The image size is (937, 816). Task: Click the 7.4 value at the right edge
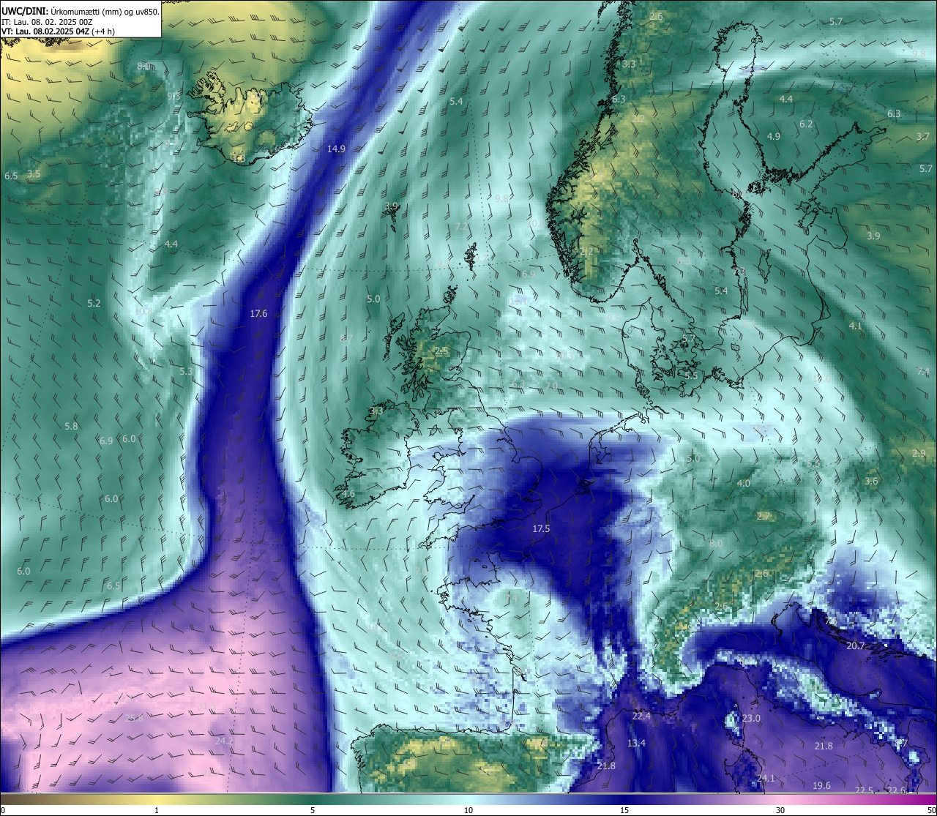922,371
